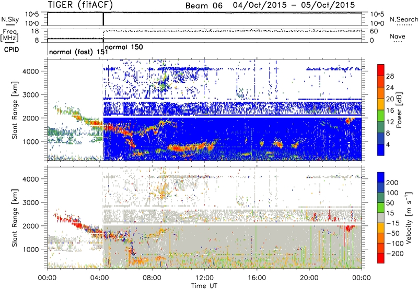The image size is (418, 289).
Task: Click the 'normal 150' CPID annotation
Action: 124,47
